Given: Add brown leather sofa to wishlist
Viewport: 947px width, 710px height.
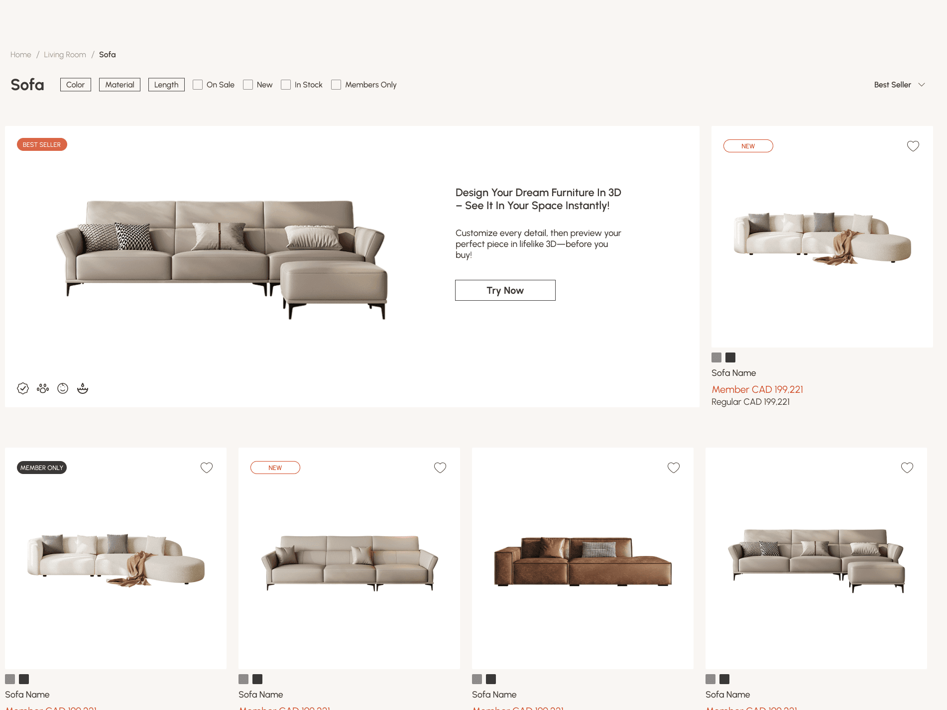Looking at the screenshot, I should click(674, 468).
